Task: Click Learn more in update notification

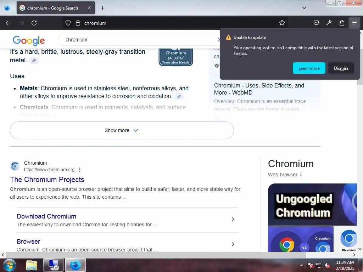Action: click(x=309, y=68)
